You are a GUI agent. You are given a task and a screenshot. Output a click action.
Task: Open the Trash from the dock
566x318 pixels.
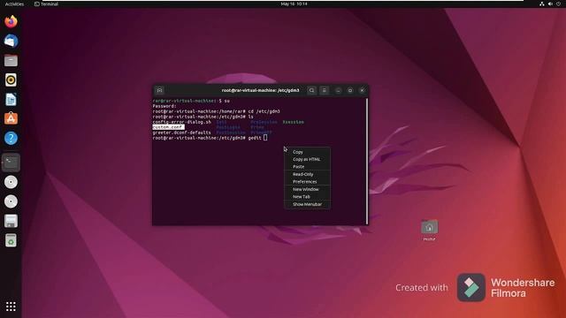(11, 240)
